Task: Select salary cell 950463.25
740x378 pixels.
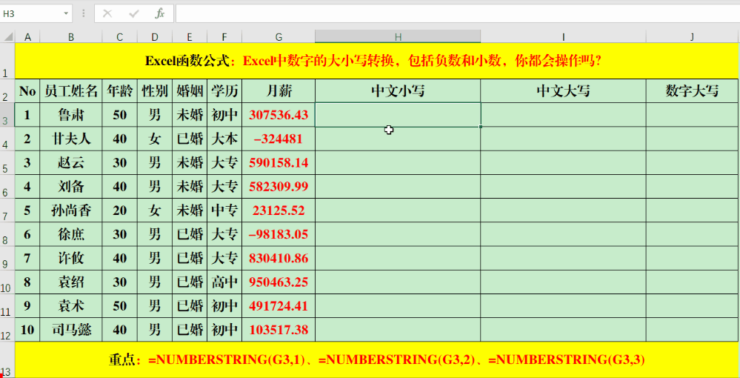Action: click(x=279, y=282)
